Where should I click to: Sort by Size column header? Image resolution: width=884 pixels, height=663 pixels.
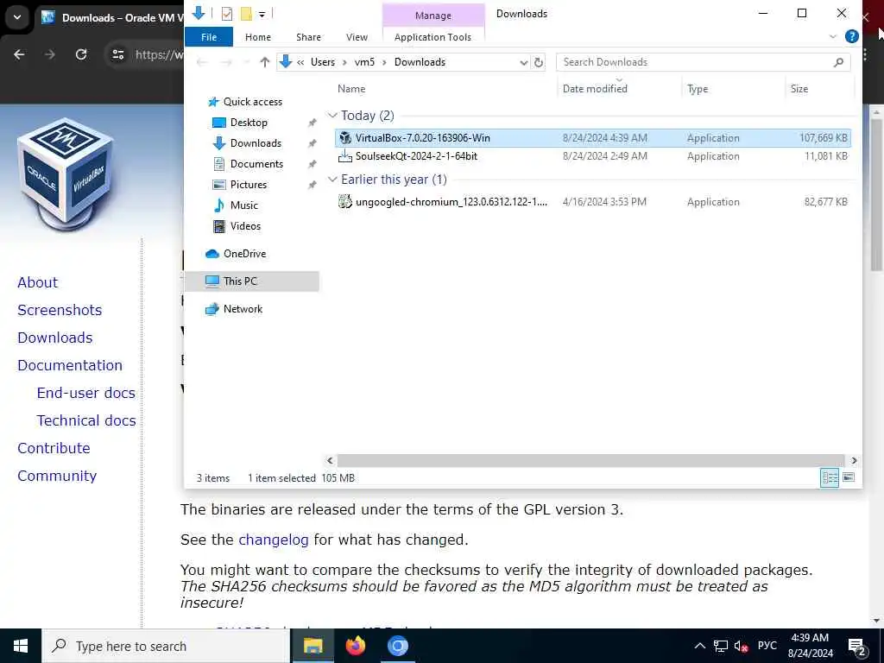pos(819,89)
